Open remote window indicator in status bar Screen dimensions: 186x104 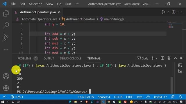[x=4, y=97]
